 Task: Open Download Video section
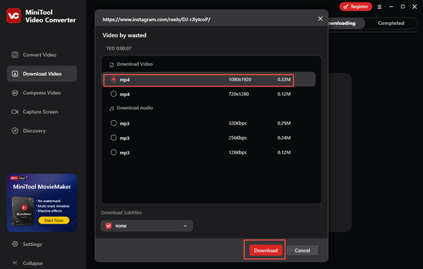(42, 74)
